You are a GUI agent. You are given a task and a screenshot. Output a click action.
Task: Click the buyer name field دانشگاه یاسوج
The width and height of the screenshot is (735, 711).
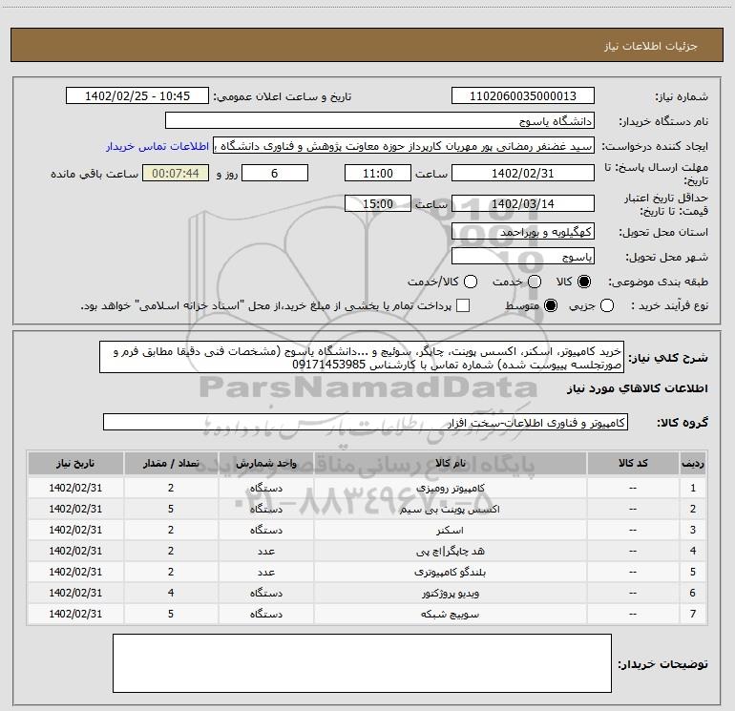(380, 120)
